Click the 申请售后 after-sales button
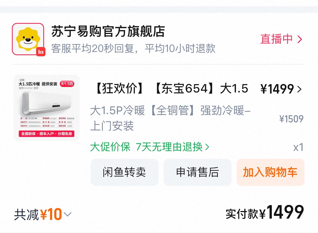The image size is (318, 233). pos(197,172)
